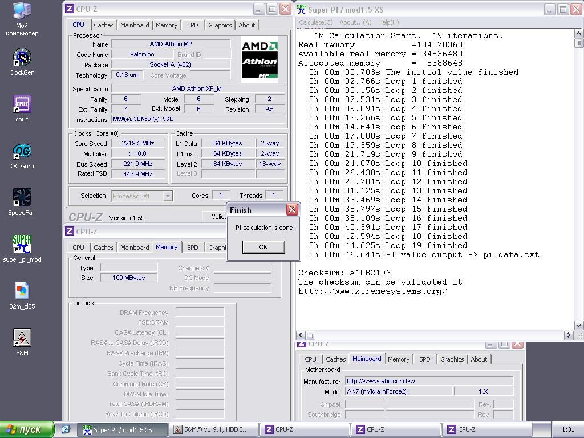This screenshot has width=584, height=438.
Task: Select Caches tab in the Mainboard CPU-Z window
Action: click(335, 359)
